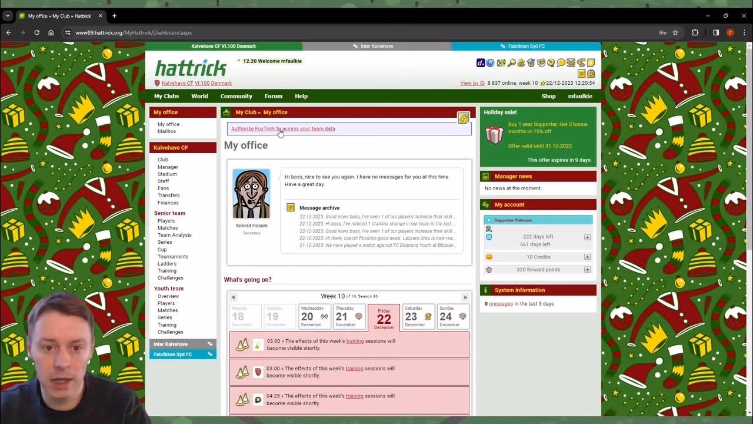Click the Chrome side panel icon
The height and width of the screenshot is (424, 753).
pyautogui.click(x=716, y=32)
